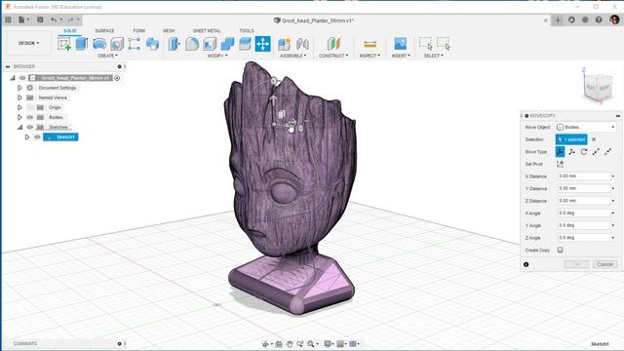The height and width of the screenshot is (351, 624).
Task: Click the Set Pivot icon
Action: (560, 164)
